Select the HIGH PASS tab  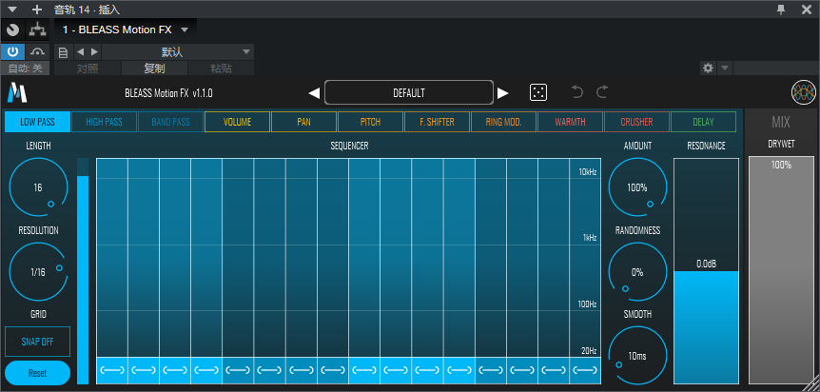coord(104,122)
